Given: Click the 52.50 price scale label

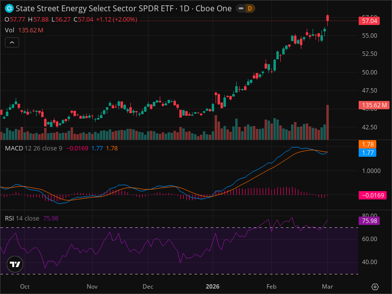Looking at the screenshot, I should tap(369, 54).
